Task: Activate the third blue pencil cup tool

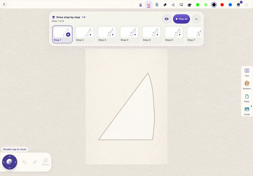Action: click(157, 5)
